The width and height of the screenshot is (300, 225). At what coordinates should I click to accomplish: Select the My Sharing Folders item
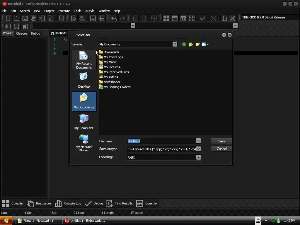click(x=115, y=87)
